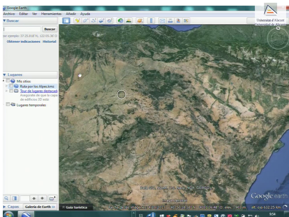Open Galería de Earth button
The height and width of the screenshot is (217, 289).
tap(40, 207)
